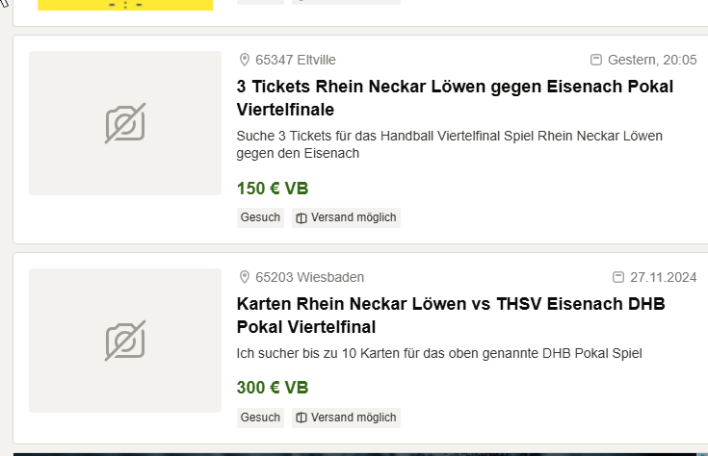Click the package shipping icon in the 300 € listing

302,418
